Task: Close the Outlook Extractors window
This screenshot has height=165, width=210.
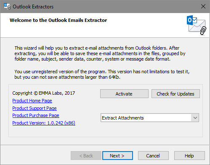Action: click(203, 6)
